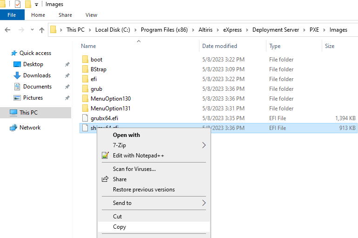Image resolution: width=358 pixels, height=238 pixels.
Task: Click the Notepad++ icon in context menu
Action: click(105, 156)
